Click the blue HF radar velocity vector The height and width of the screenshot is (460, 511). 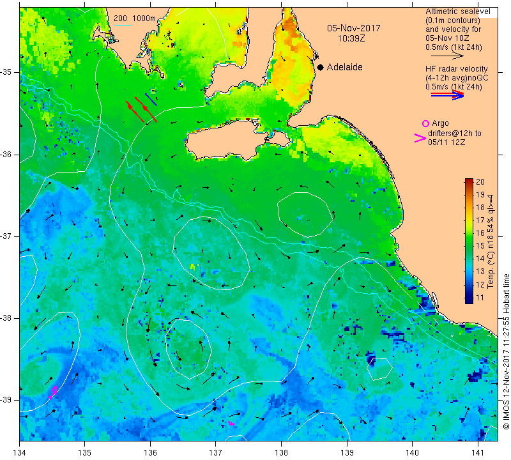click(x=151, y=100)
